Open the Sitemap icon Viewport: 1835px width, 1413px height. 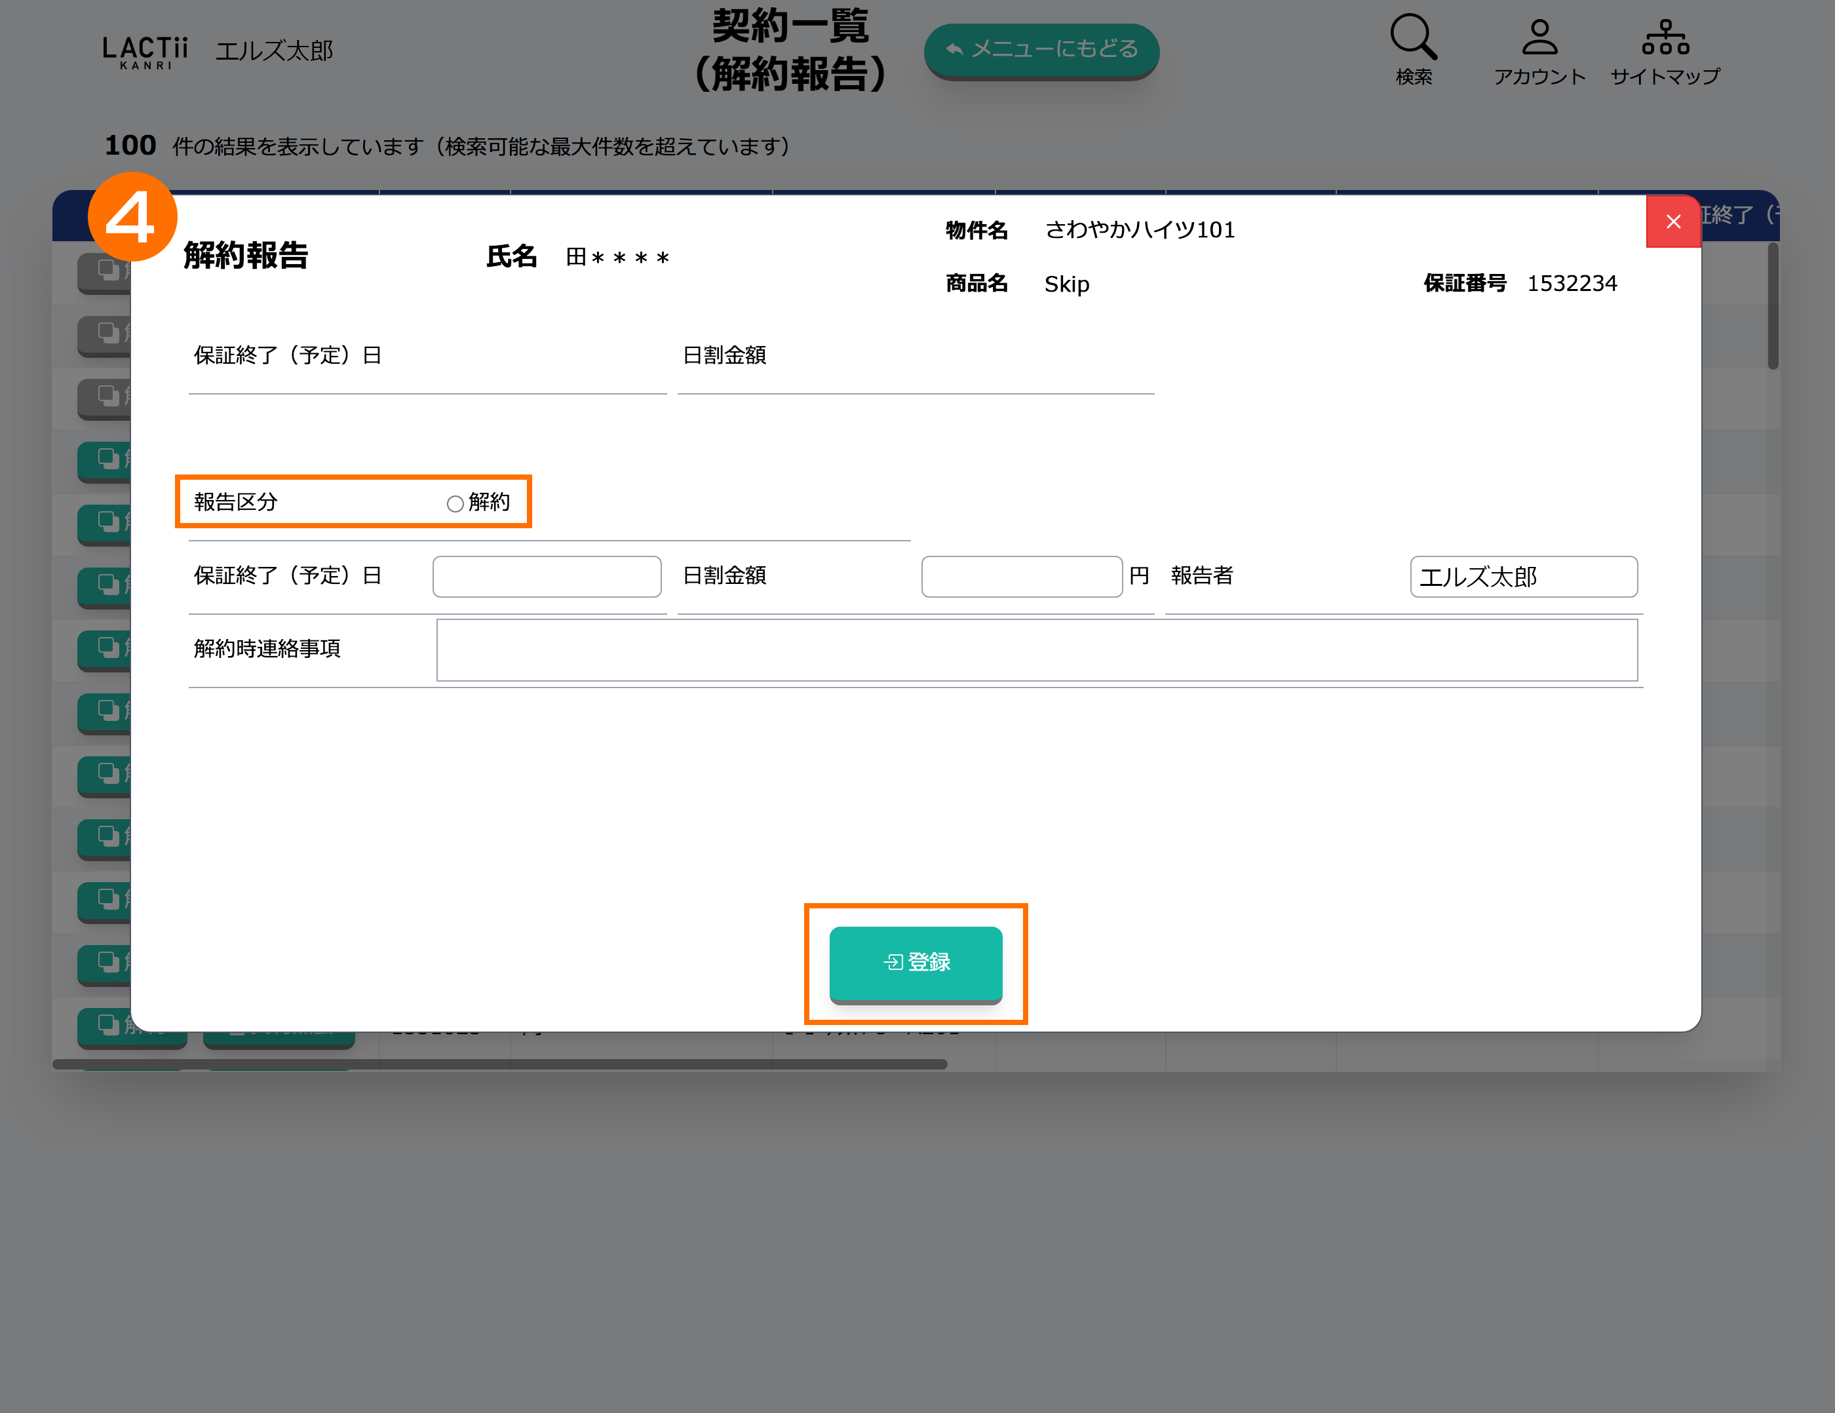[1665, 38]
